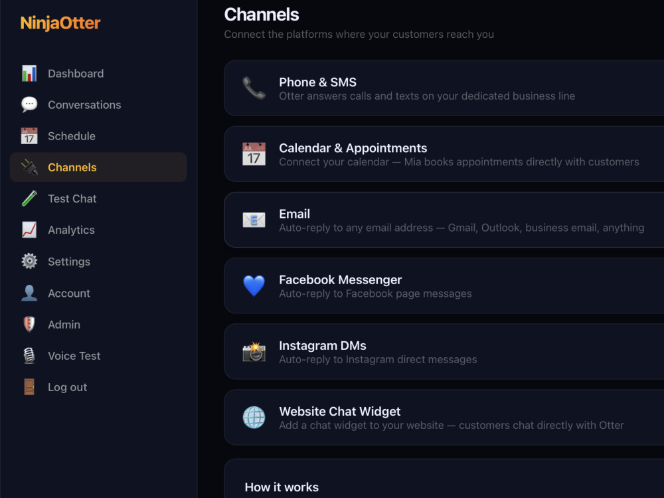Click 'Auto-reply to Instagram direct messages' text
Screen dimensions: 664x498
[378, 359]
